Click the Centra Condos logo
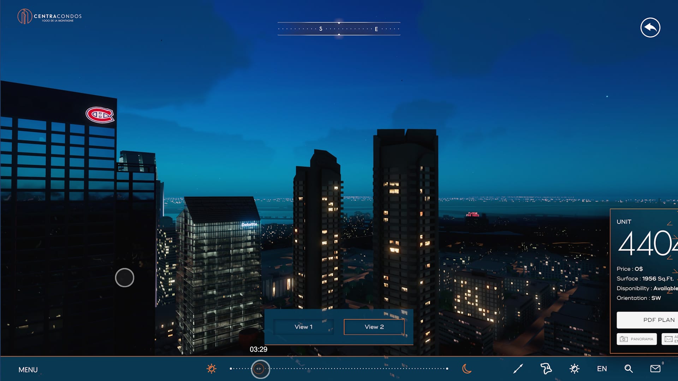This screenshot has width=678, height=381. pyautogui.click(x=49, y=17)
